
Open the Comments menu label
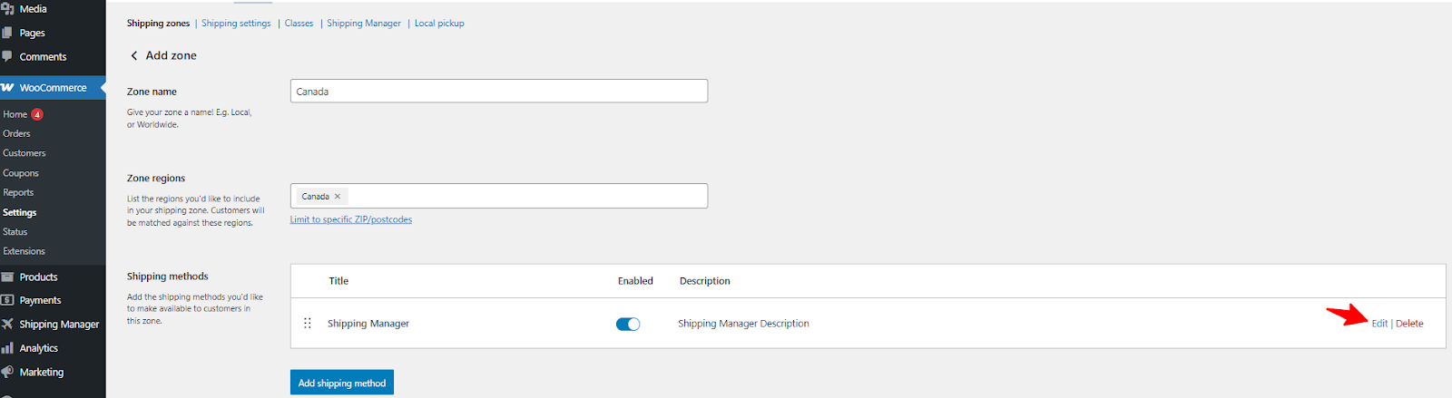[44, 56]
